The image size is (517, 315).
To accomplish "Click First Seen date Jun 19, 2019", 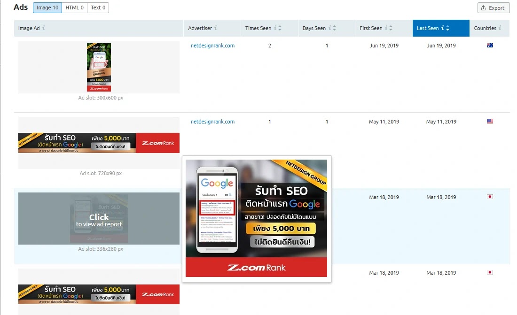I will point(384,46).
